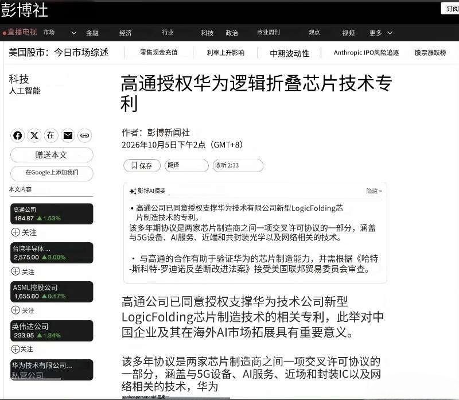Hide the AI summary with 隐藏
This screenshot has width=459, height=400.
point(374,191)
